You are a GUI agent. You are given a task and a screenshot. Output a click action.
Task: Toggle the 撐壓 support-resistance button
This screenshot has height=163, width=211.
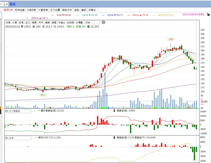tap(54, 22)
